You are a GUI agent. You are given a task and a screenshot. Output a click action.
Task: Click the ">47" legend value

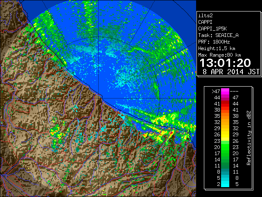tap(216, 91)
